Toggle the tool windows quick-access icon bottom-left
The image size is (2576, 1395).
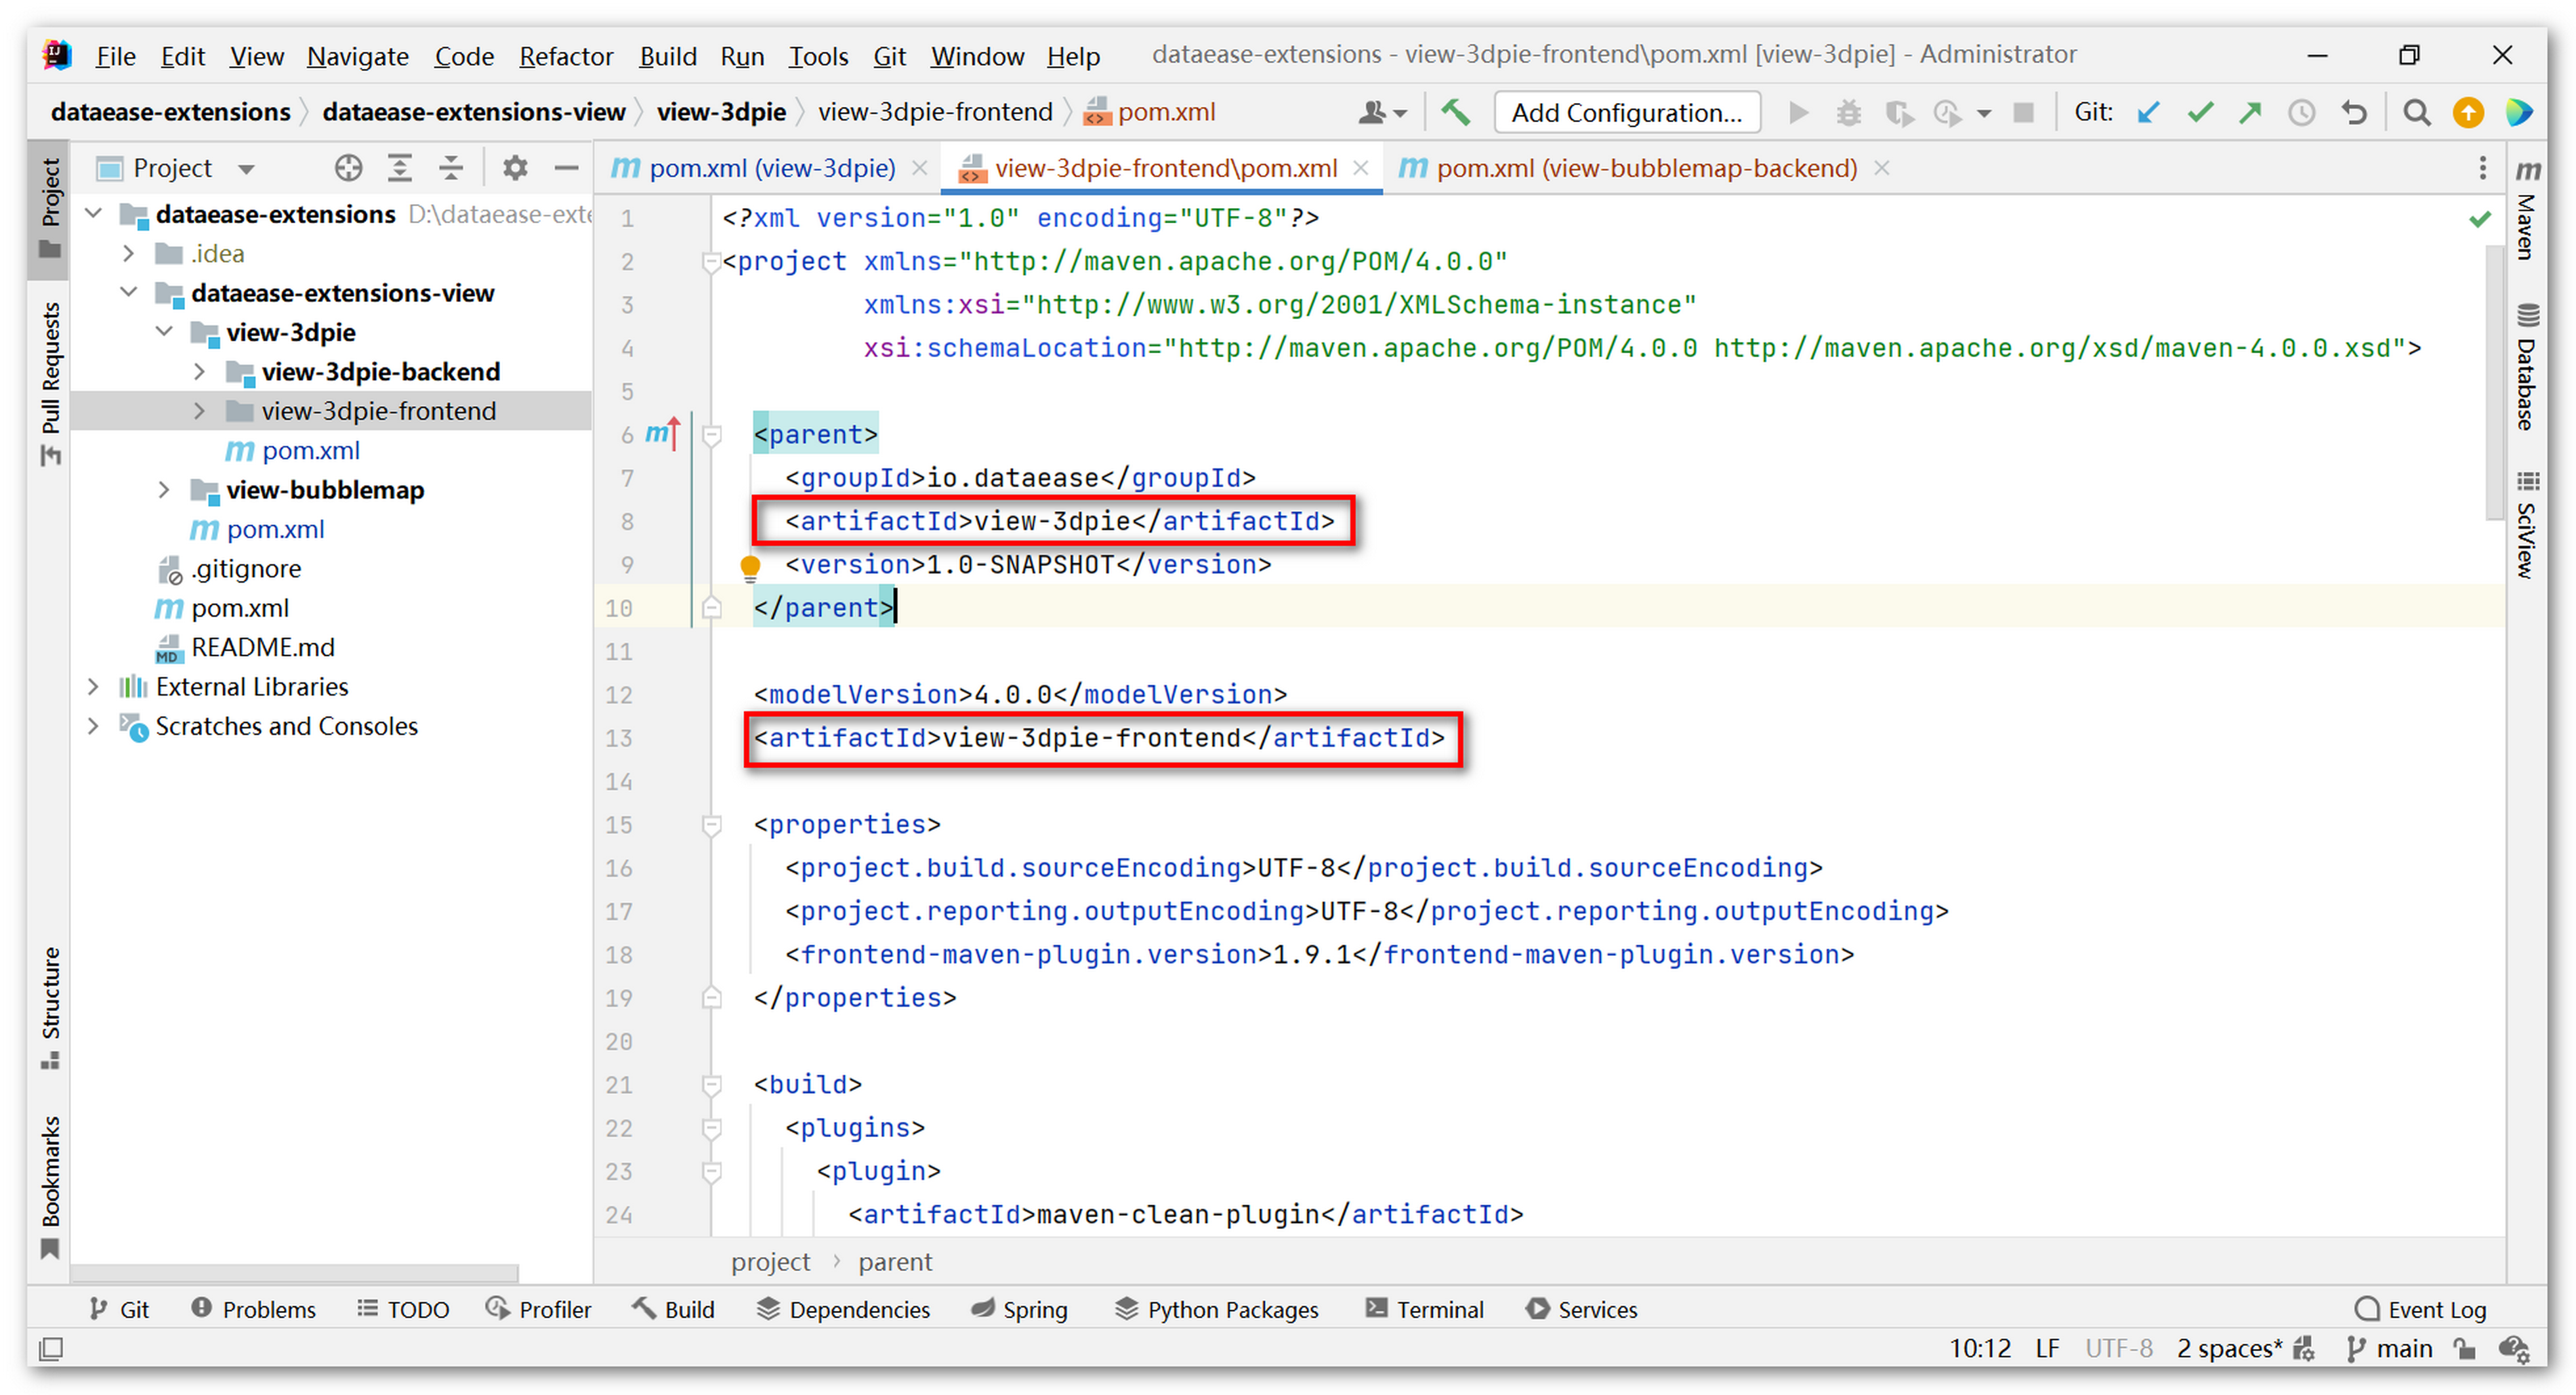tap(51, 1349)
